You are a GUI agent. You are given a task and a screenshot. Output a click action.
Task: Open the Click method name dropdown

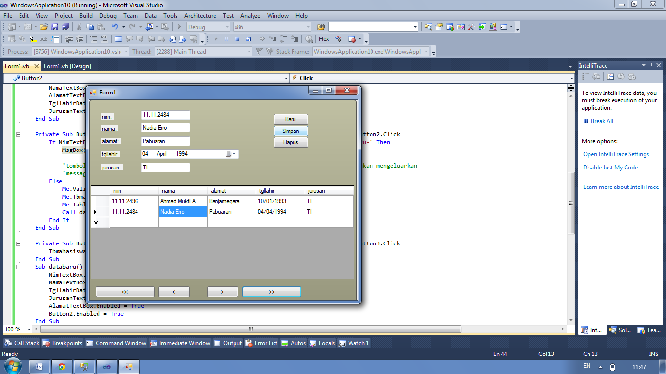[572, 78]
